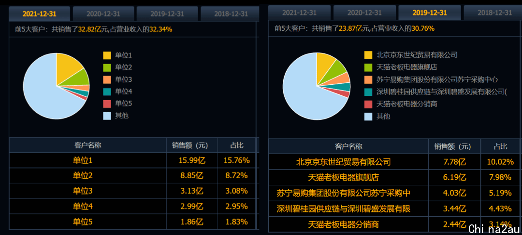Click 天猫老板电器分销商 legend label
Image resolution: width=522 pixels, height=235 pixels.
click(406, 104)
